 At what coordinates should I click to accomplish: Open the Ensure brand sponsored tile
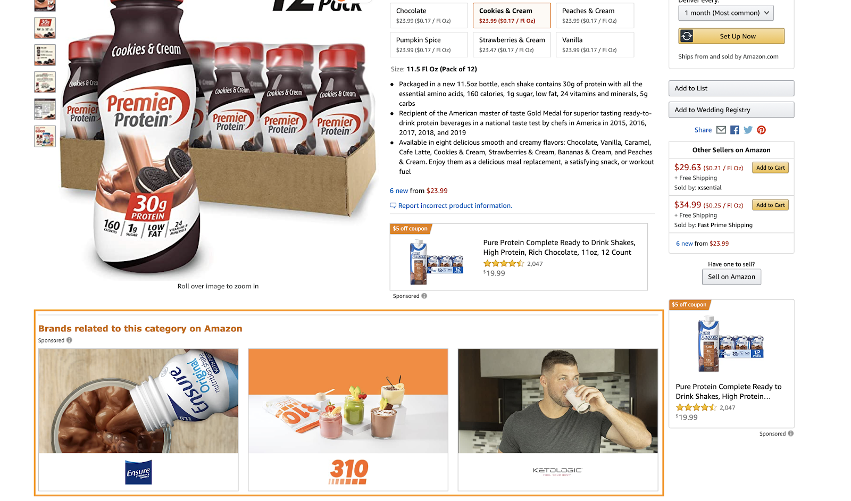point(138,420)
